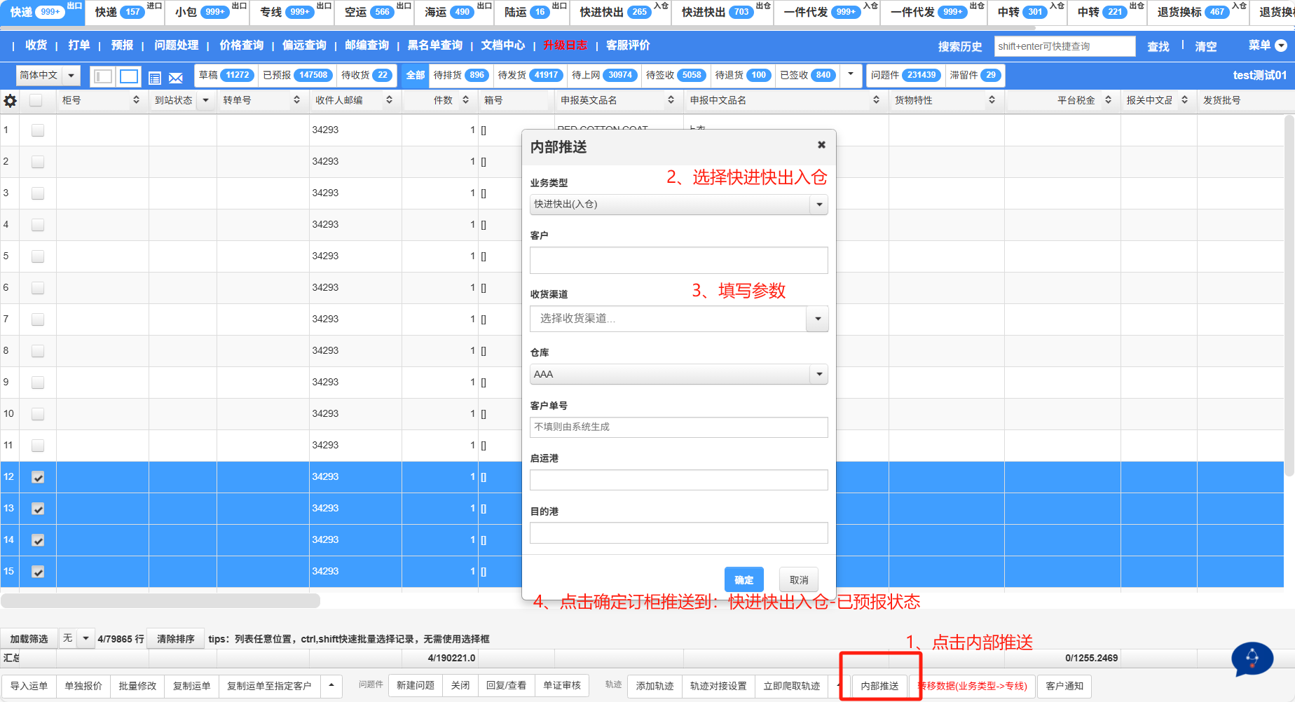Close the 内部推送 dialog with X
This screenshot has height=702, width=1295.
click(x=821, y=145)
